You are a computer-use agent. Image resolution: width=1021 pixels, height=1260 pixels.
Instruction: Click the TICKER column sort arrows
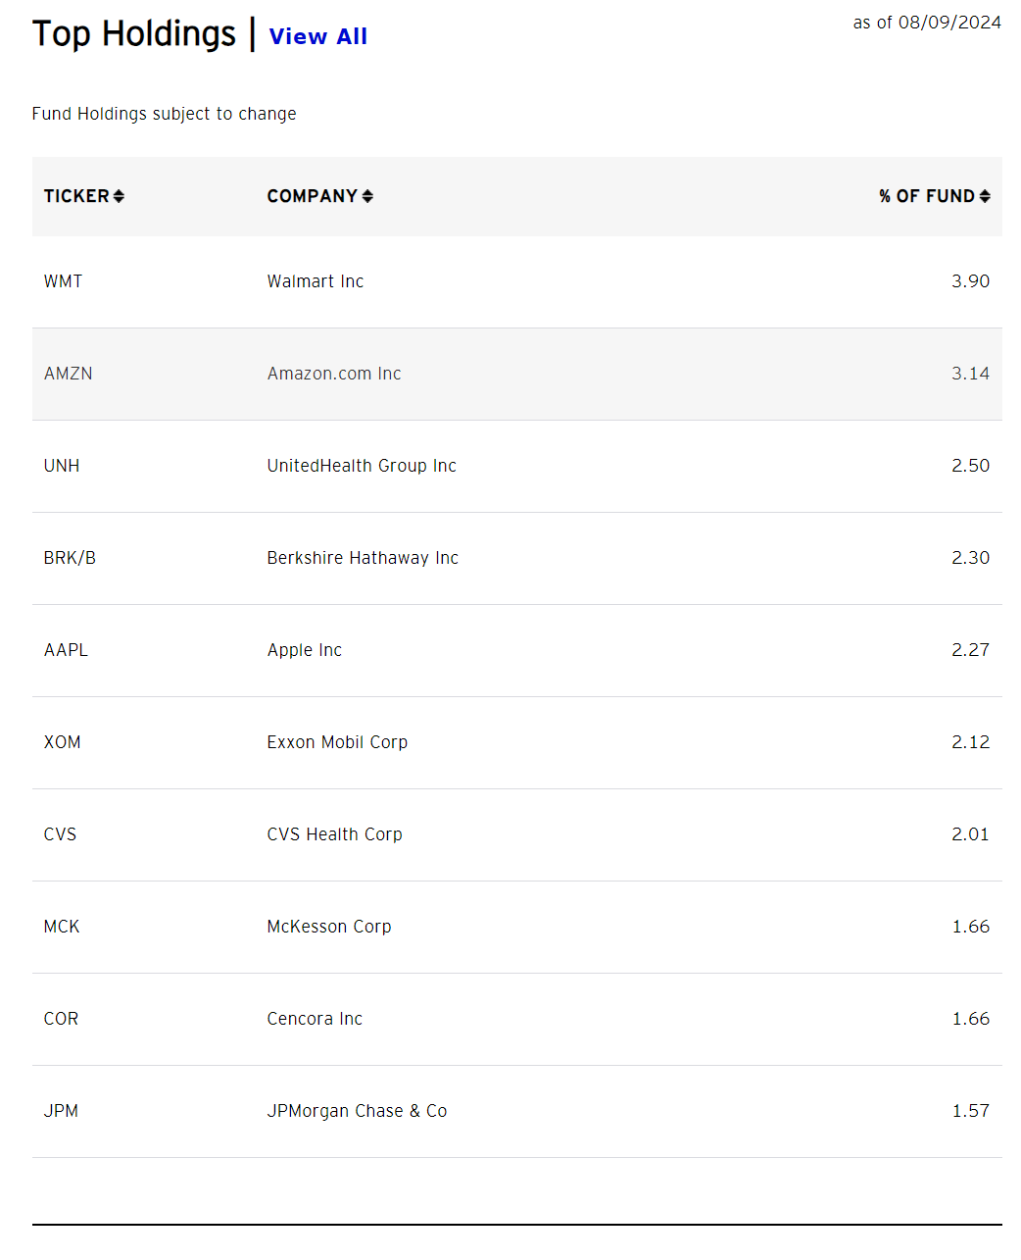[120, 196]
